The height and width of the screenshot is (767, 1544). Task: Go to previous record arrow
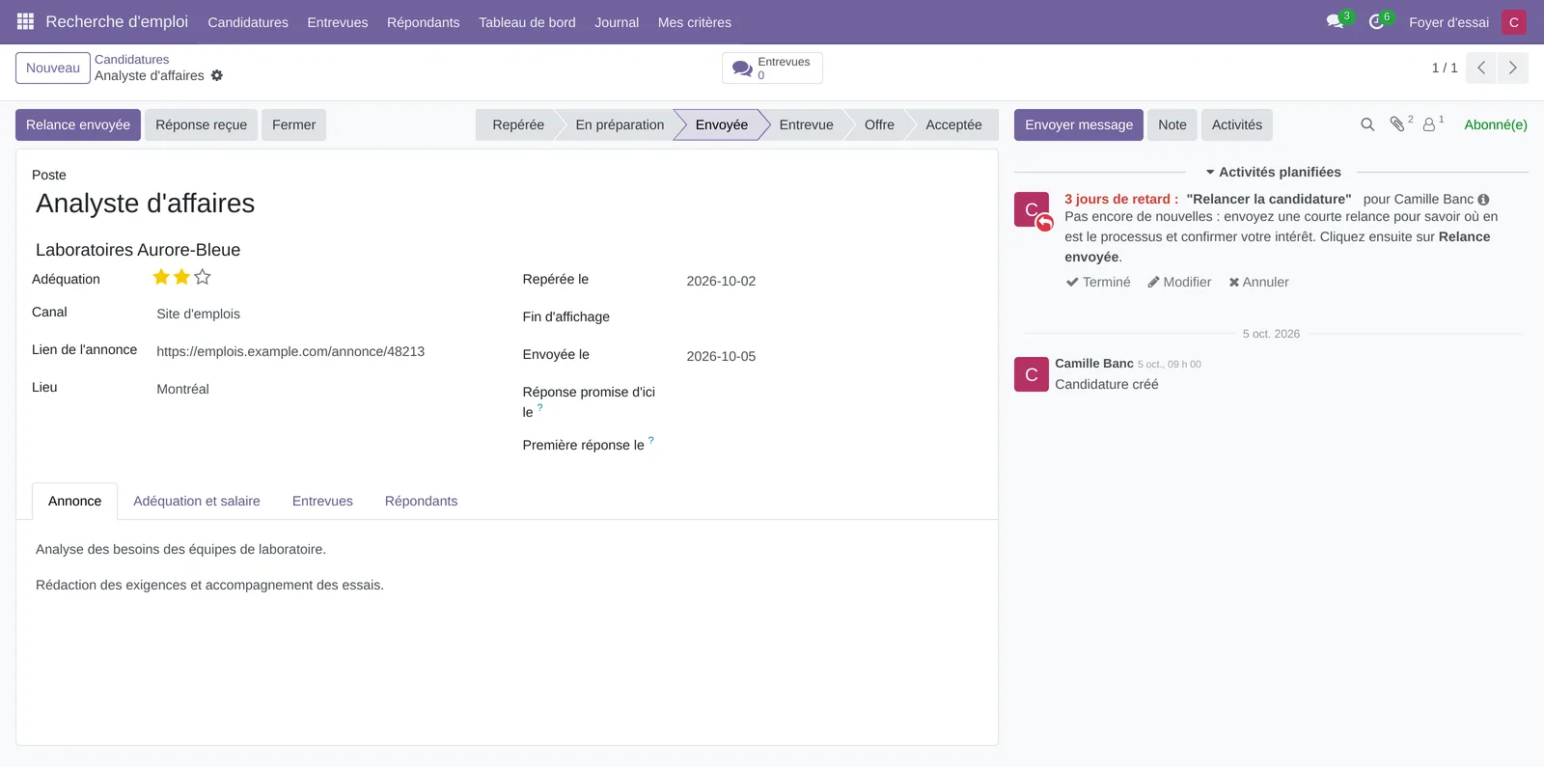(x=1481, y=68)
